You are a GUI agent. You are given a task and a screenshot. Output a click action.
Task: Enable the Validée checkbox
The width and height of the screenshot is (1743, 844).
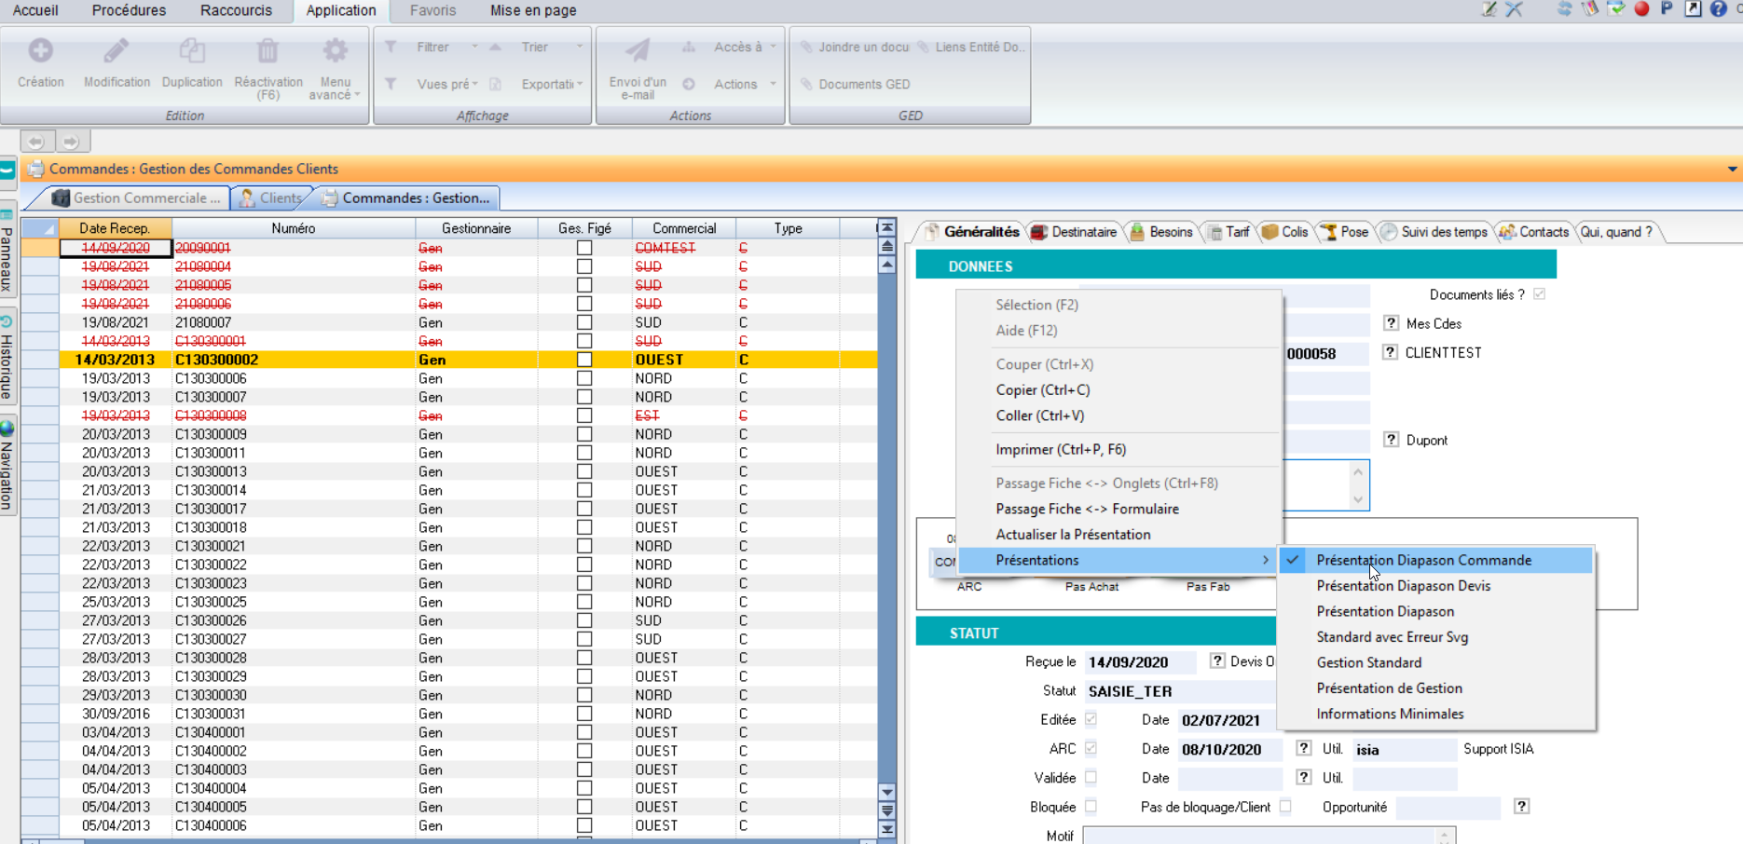click(1091, 777)
